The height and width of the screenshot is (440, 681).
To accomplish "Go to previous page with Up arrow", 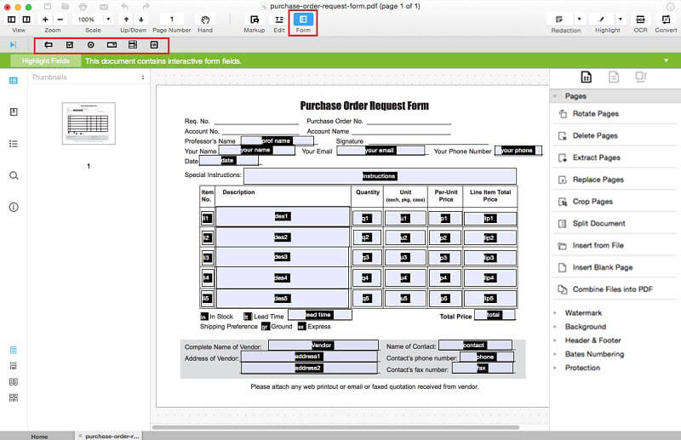I will pyautogui.click(x=126, y=20).
